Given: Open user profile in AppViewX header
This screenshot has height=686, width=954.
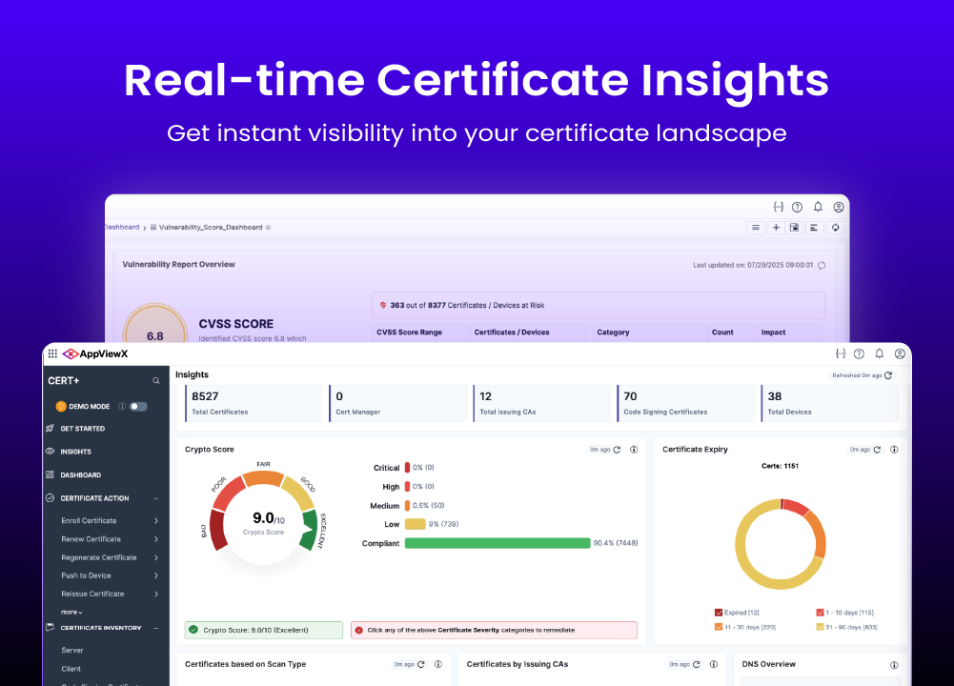Looking at the screenshot, I should pos(900,353).
